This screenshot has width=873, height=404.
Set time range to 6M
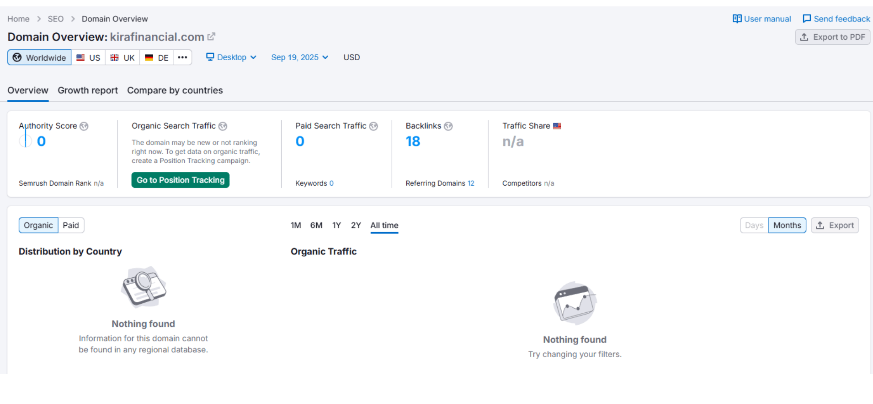[316, 225]
